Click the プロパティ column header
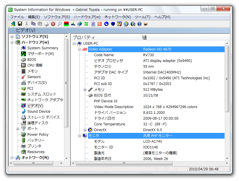Viewport: 239px width, 181px height. (x=105, y=37)
